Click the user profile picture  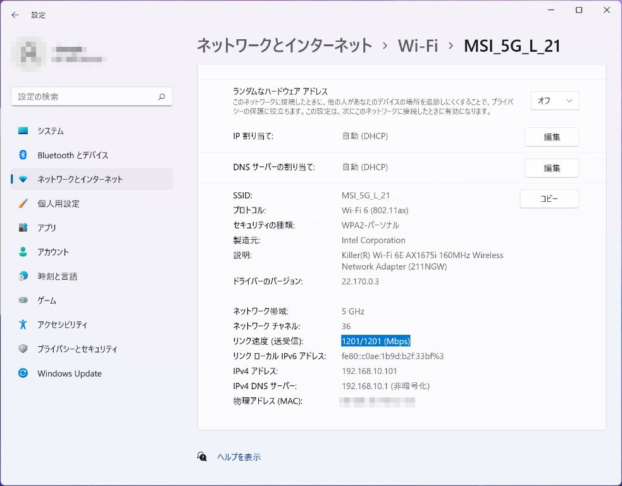tap(28, 53)
